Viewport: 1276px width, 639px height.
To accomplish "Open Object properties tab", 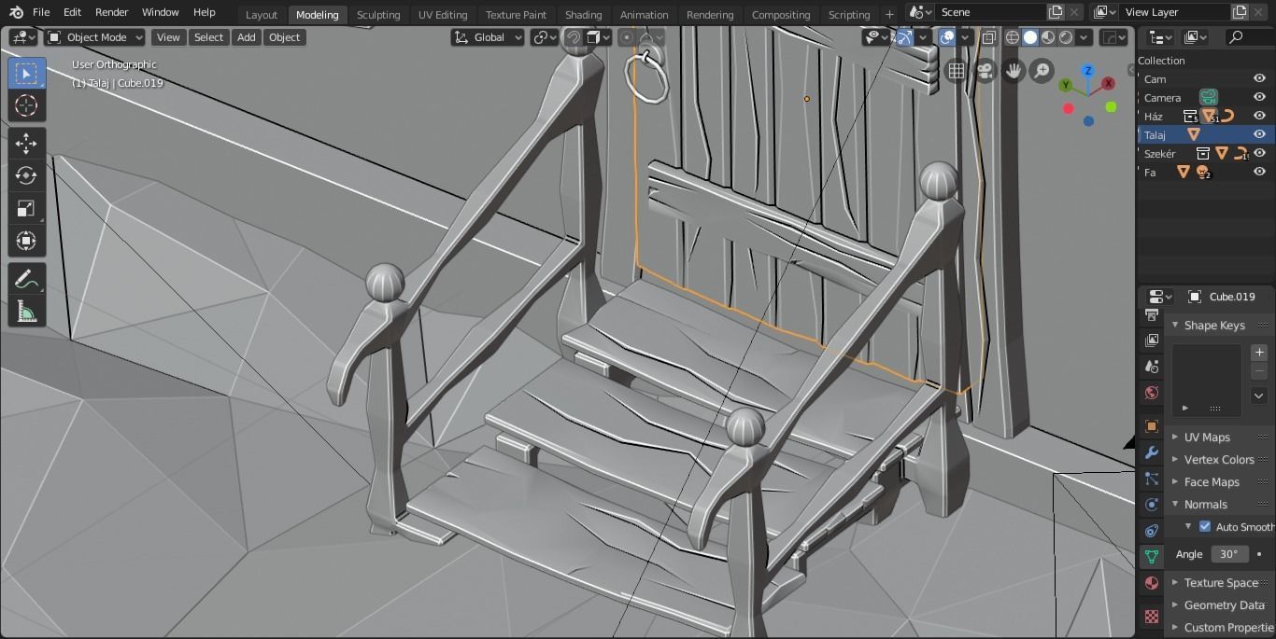I will click(x=1151, y=426).
